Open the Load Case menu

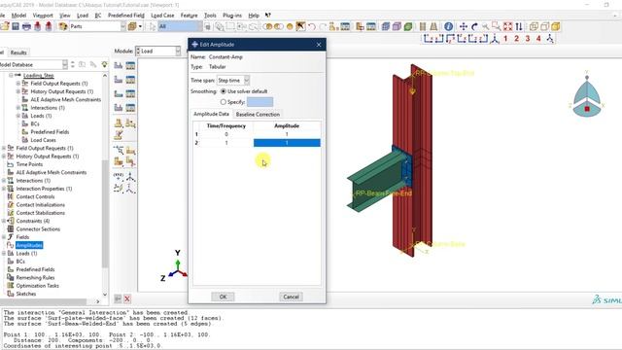point(162,16)
